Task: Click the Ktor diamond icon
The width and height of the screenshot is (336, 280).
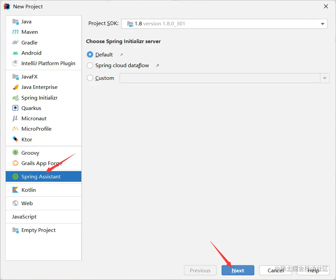Action: pyautogui.click(x=15, y=139)
